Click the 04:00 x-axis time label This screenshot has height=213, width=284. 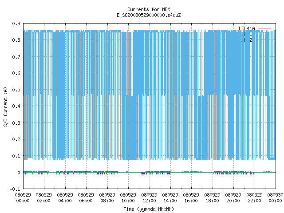[x=65, y=201]
